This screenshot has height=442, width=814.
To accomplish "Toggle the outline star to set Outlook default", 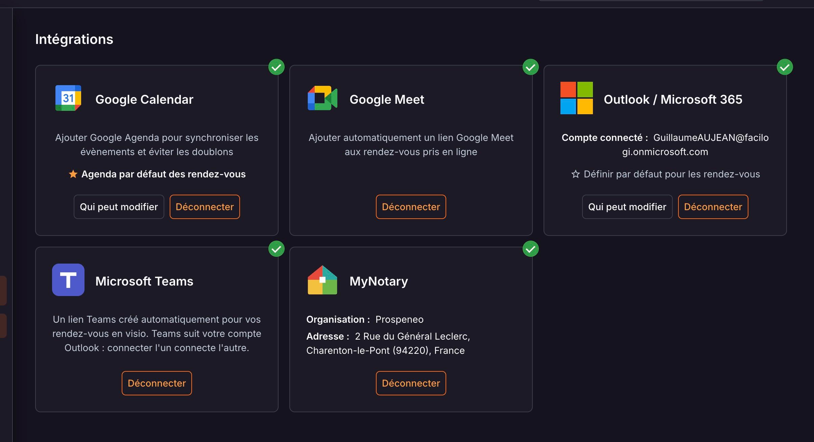I will (575, 174).
